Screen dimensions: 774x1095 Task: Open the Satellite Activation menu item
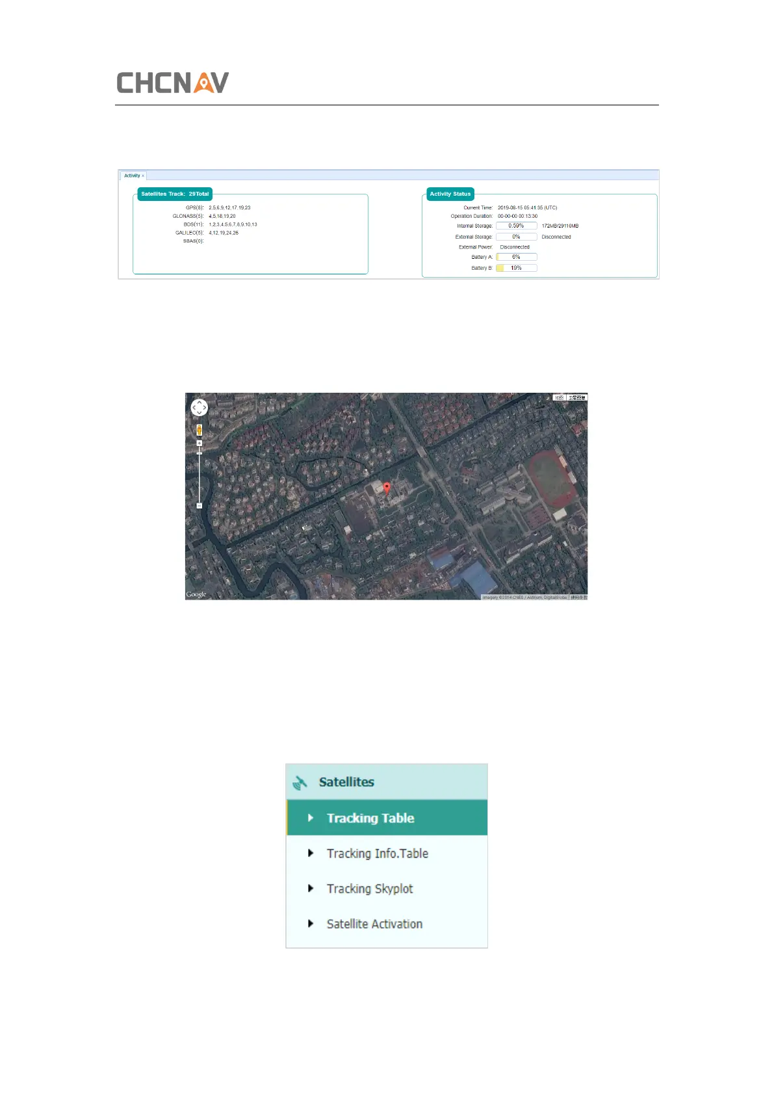coord(387,923)
